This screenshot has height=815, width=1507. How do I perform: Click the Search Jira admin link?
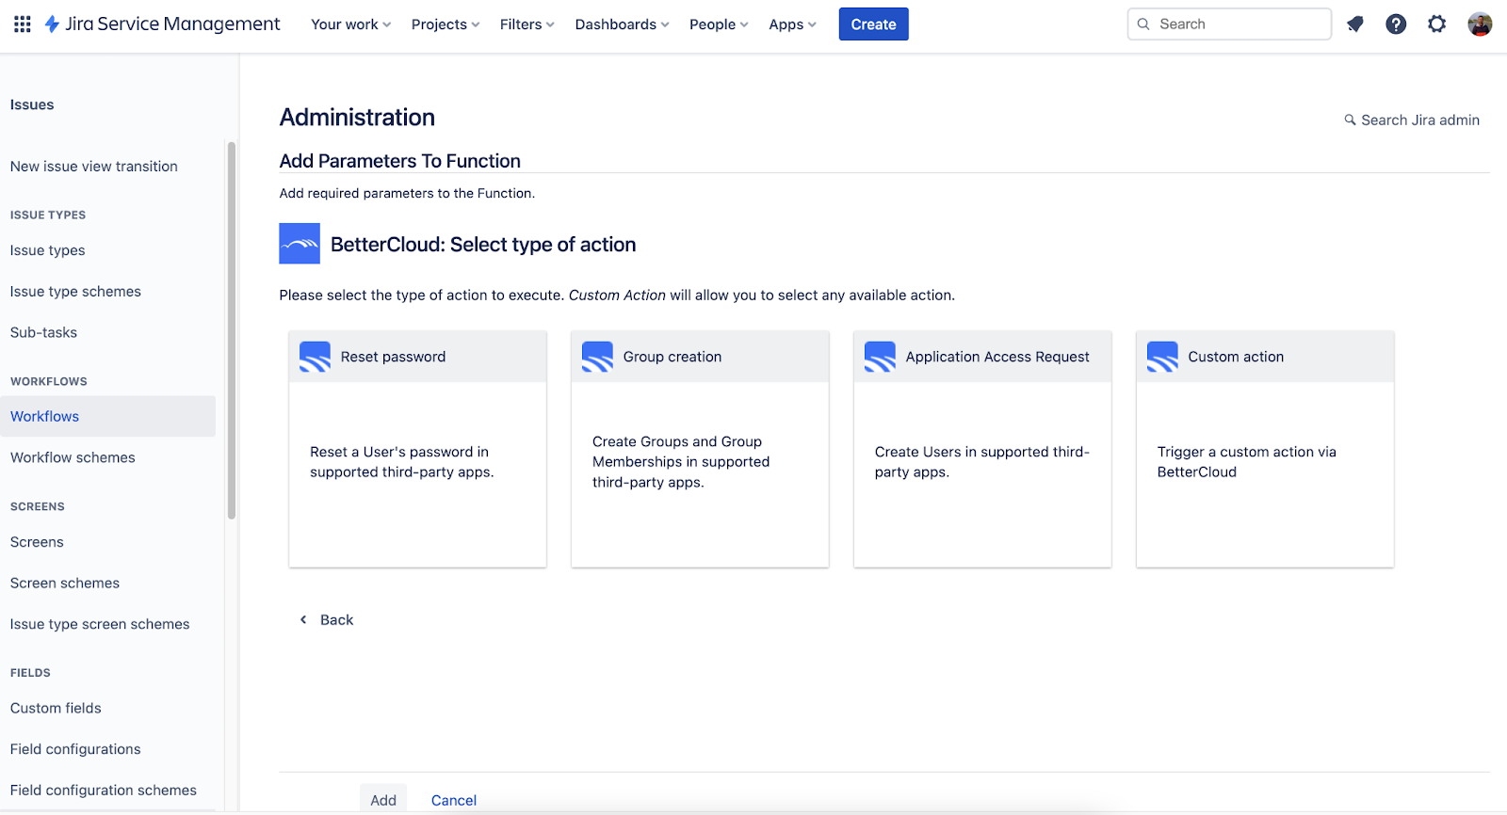pyautogui.click(x=1420, y=120)
